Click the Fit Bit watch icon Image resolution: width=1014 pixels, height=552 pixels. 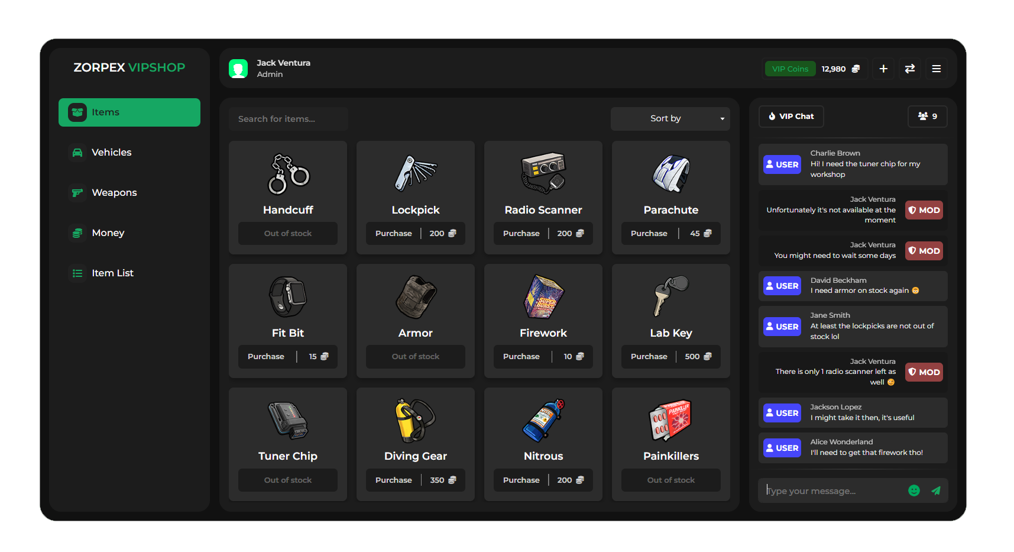(x=288, y=297)
